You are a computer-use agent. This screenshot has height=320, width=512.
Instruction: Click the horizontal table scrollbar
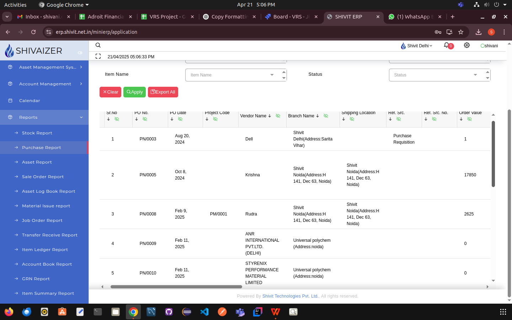(176, 287)
